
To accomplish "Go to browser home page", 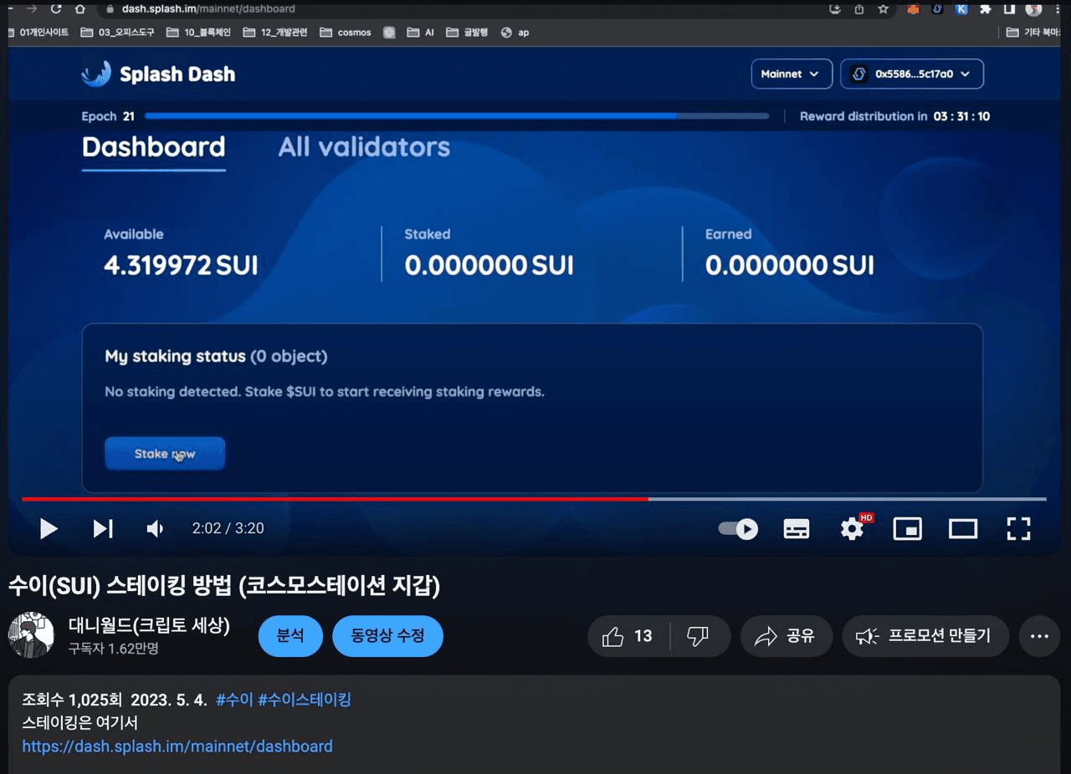I will (80, 8).
